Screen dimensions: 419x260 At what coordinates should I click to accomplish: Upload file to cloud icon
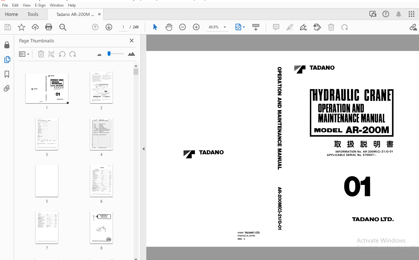click(35, 27)
